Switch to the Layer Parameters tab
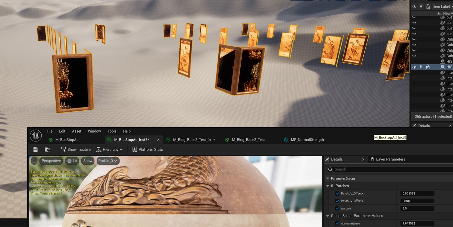 (390, 159)
